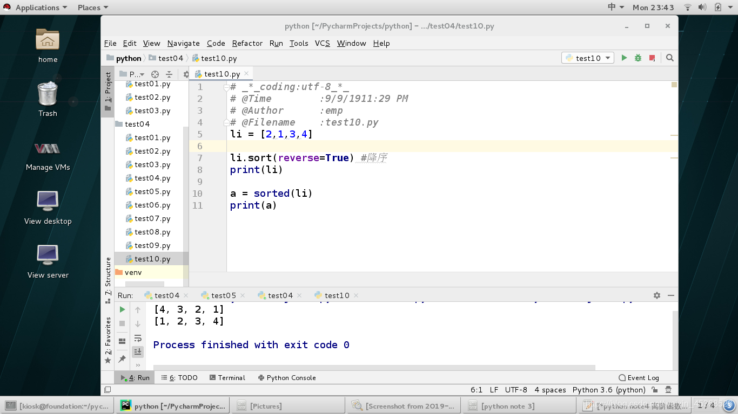Open the Python Console tool window

[x=287, y=378]
